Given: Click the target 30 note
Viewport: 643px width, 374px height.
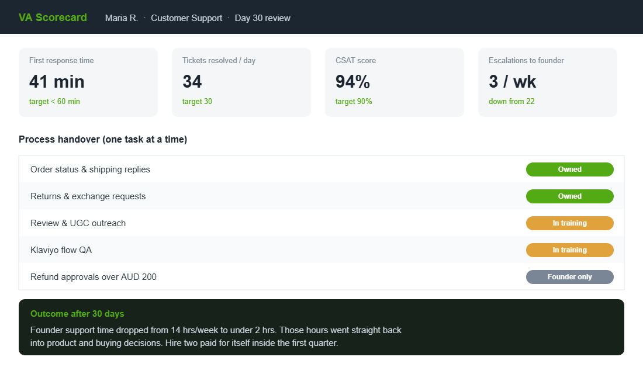Looking at the screenshot, I should (197, 101).
